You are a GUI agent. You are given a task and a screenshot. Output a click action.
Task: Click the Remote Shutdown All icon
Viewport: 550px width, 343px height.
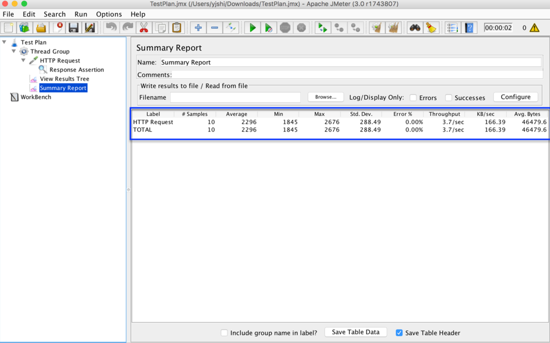355,28
